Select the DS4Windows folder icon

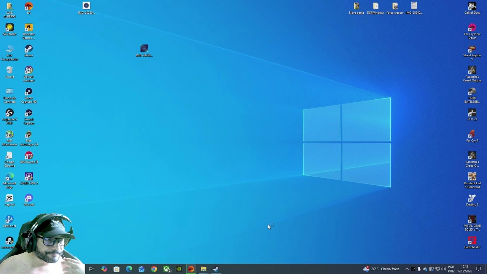pyautogui.click(x=376, y=8)
